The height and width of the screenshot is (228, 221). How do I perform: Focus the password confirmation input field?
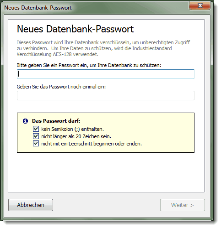point(106,95)
